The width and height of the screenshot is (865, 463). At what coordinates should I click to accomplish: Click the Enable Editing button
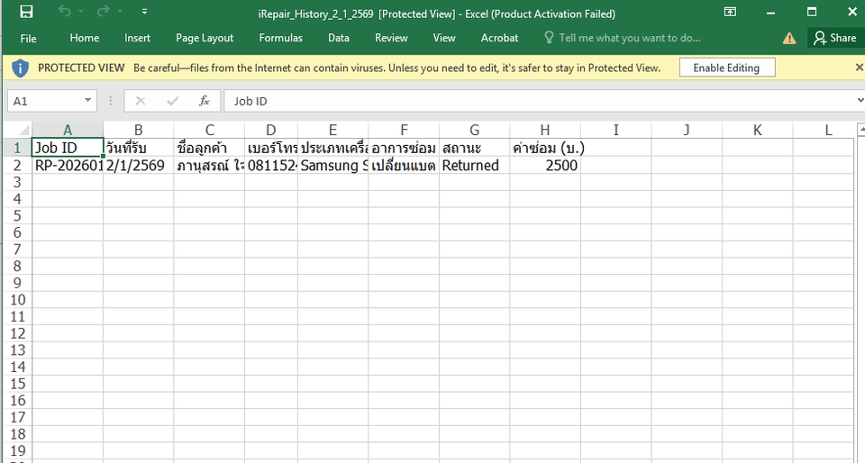(726, 68)
